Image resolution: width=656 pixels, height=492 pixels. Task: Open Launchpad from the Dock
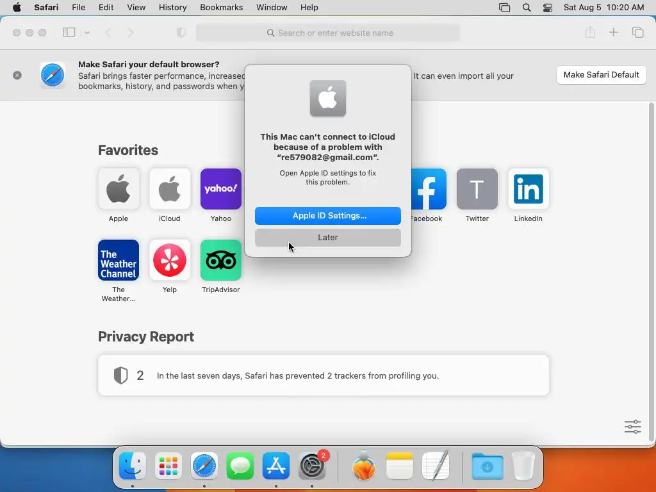[x=168, y=466]
